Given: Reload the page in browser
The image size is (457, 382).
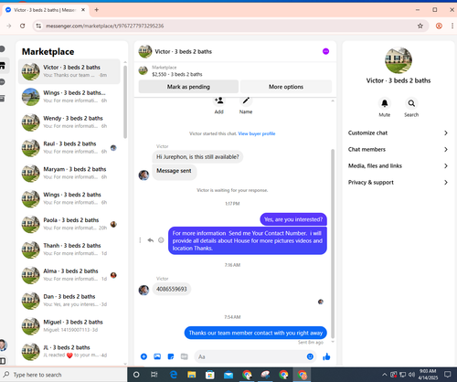Looking at the screenshot, I should pyautogui.click(x=22, y=26).
